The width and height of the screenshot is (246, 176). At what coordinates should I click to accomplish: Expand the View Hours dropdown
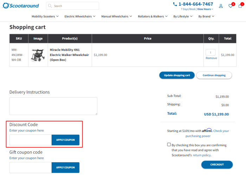tap(205, 9)
